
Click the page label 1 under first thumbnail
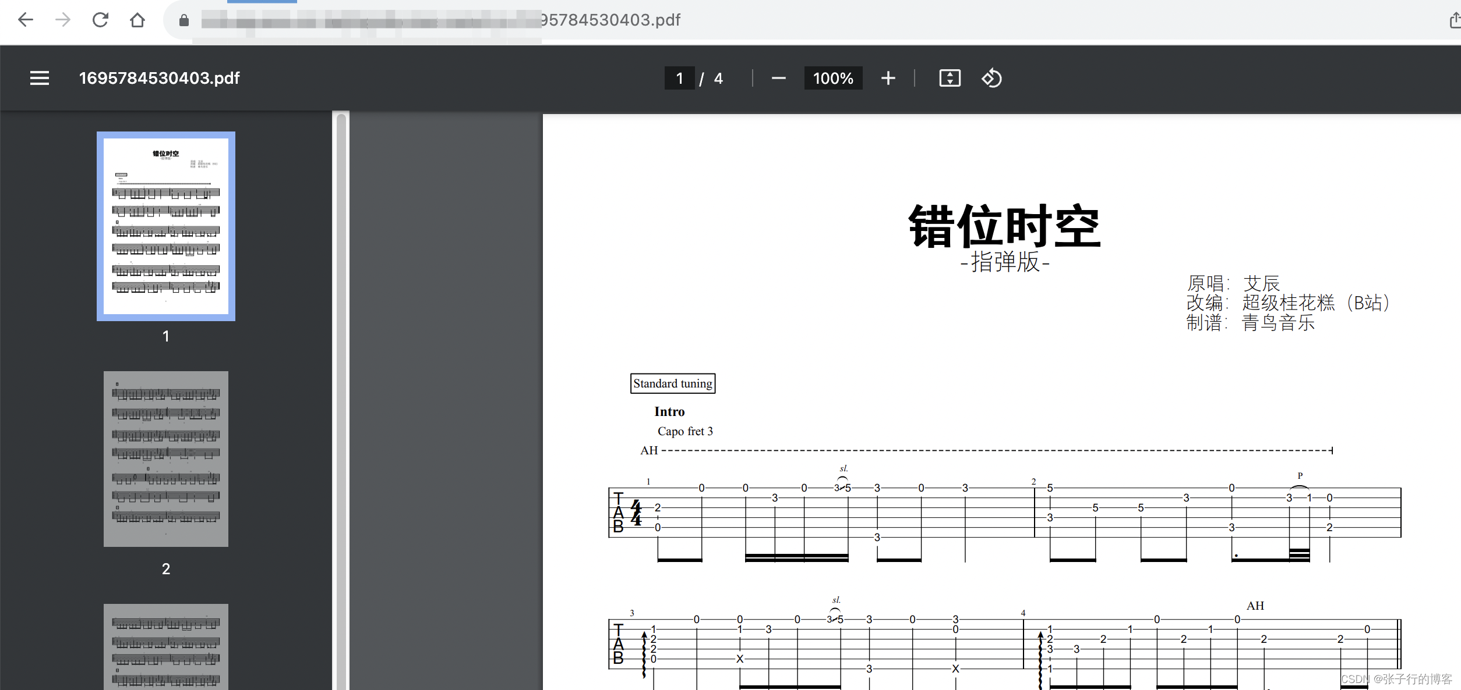click(x=166, y=336)
